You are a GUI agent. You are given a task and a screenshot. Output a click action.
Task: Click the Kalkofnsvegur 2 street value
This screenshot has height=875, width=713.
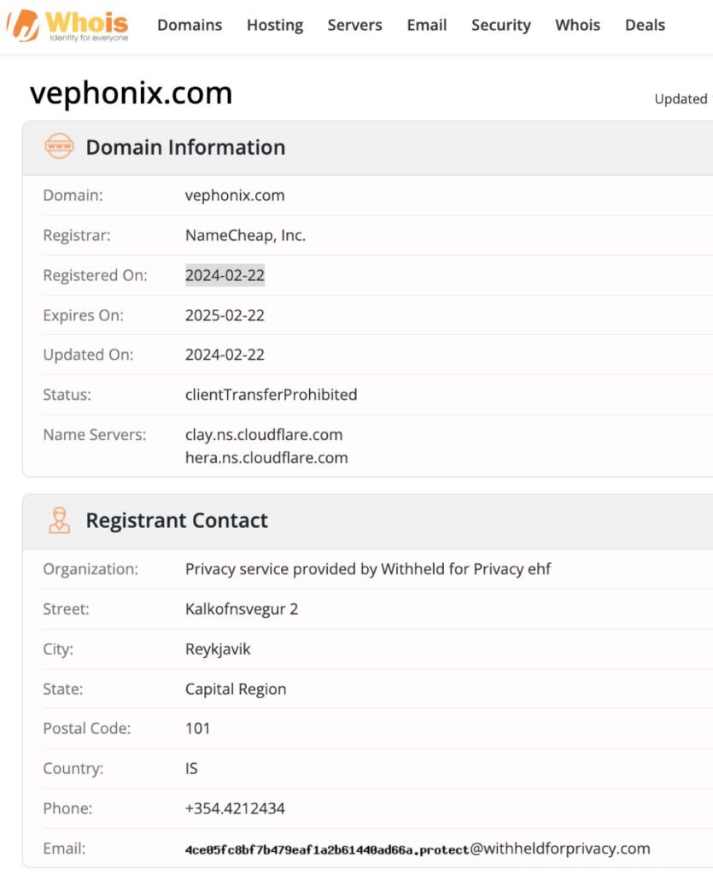pos(239,608)
